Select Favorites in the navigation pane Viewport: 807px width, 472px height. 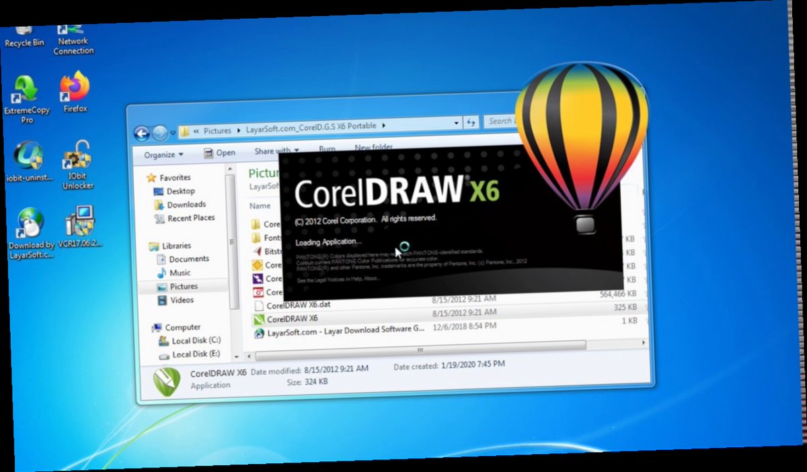tap(169, 177)
